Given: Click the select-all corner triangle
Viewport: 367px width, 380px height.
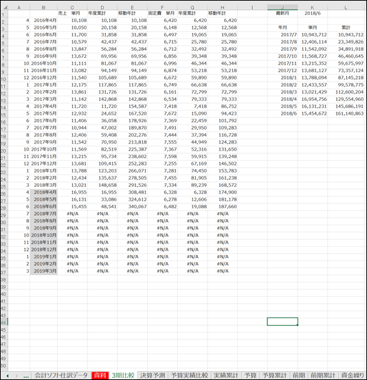Looking at the screenshot, I should coord(5,8).
